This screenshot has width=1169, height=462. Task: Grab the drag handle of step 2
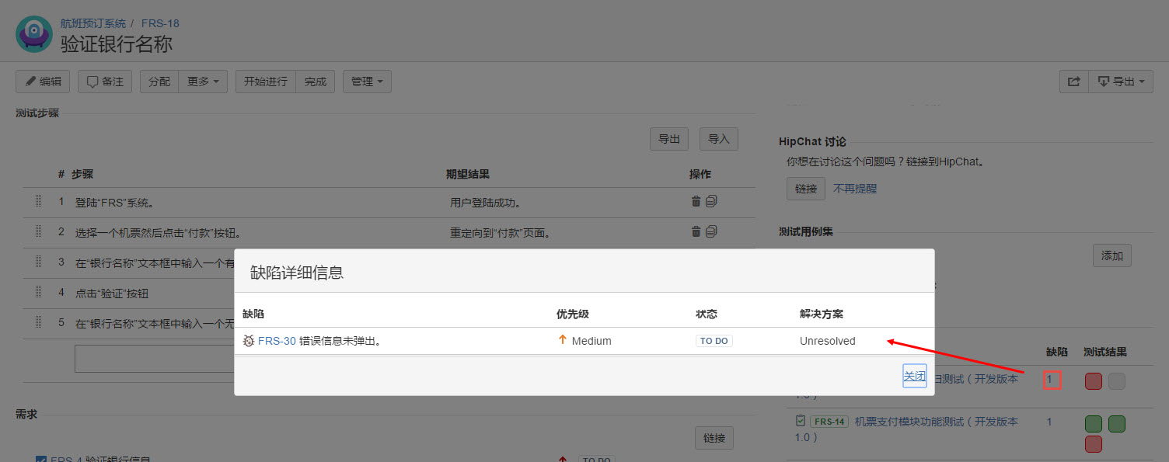click(38, 231)
